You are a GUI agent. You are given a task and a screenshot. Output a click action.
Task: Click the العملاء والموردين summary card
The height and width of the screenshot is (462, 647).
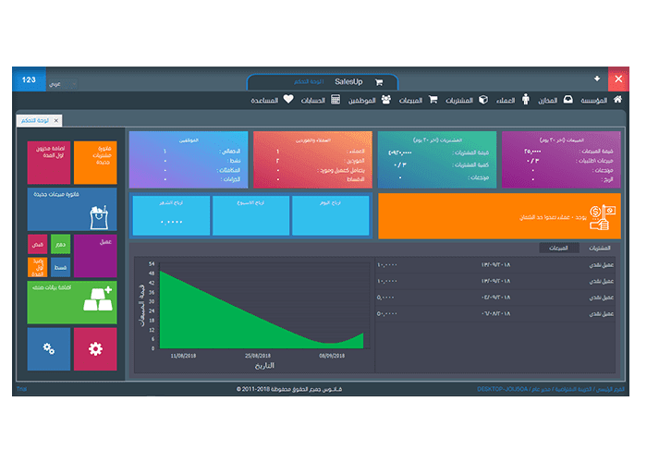click(x=312, y=160)
